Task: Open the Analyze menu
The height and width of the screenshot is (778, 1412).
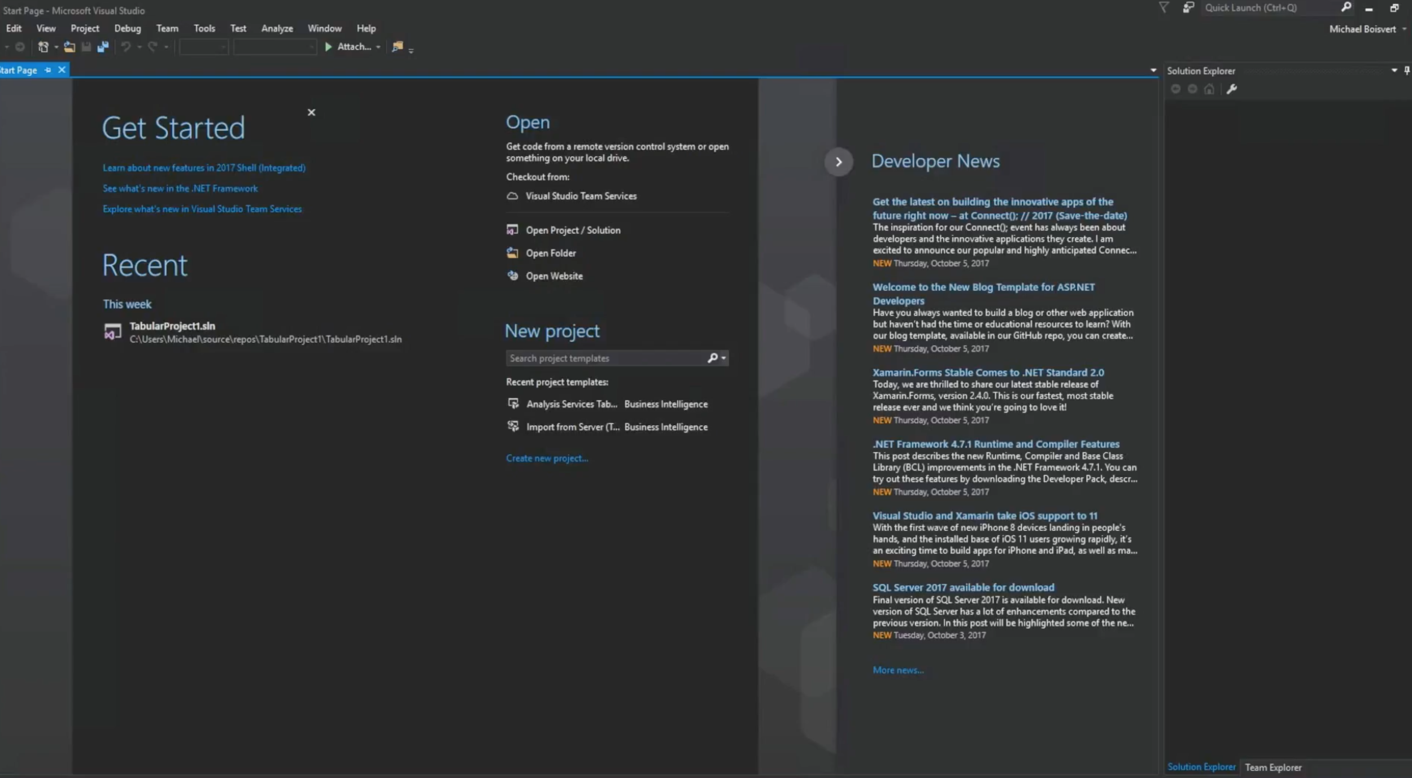Action: tap(277, 28)
